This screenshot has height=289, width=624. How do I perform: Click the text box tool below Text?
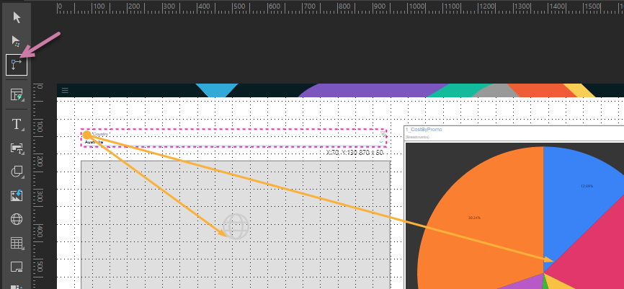tap(17, 148)
